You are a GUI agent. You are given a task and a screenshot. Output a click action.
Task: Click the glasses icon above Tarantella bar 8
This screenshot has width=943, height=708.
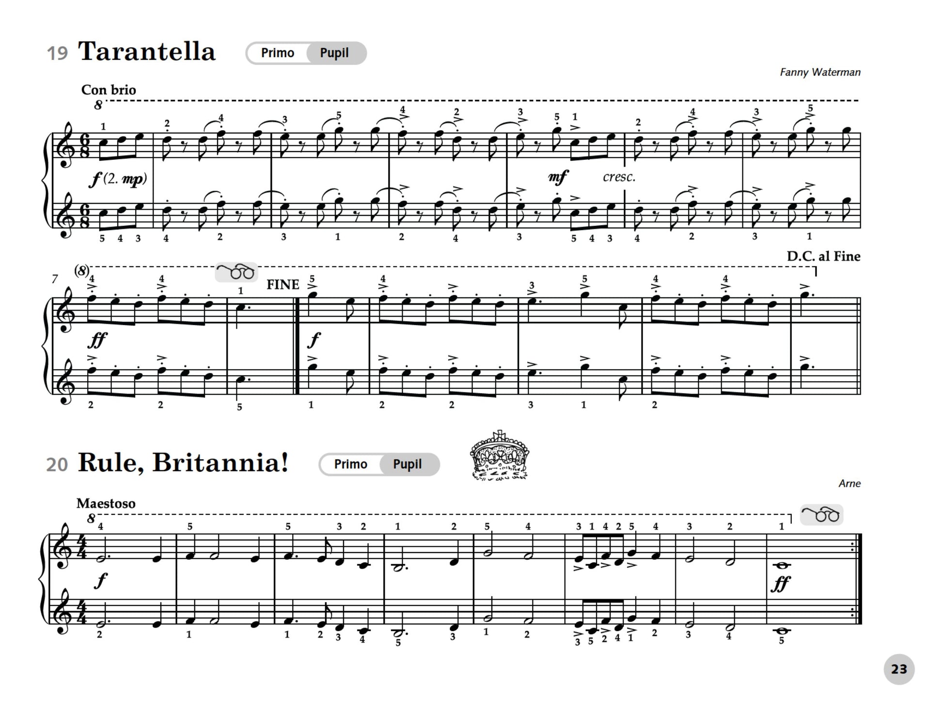pyautogui.click(x=236, y=272)
